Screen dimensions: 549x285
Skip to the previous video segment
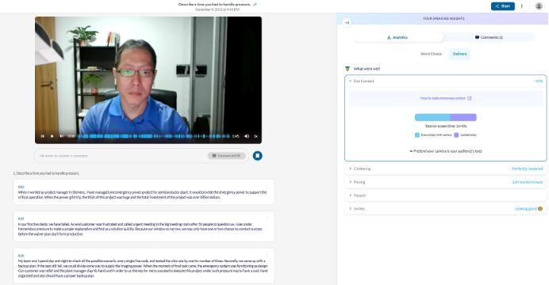click(x=42, y=136)
